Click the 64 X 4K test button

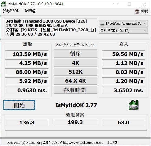coord(75,81)
